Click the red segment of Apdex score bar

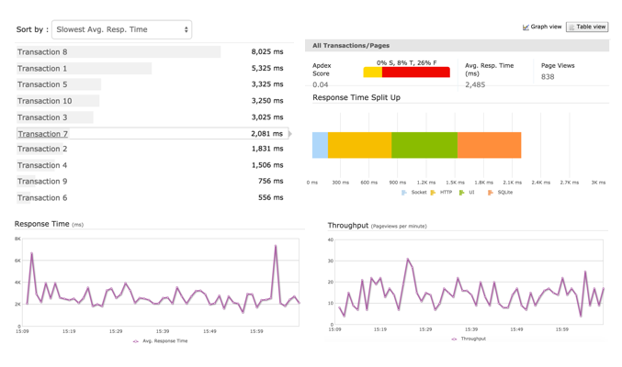click(x=415, y=72)
